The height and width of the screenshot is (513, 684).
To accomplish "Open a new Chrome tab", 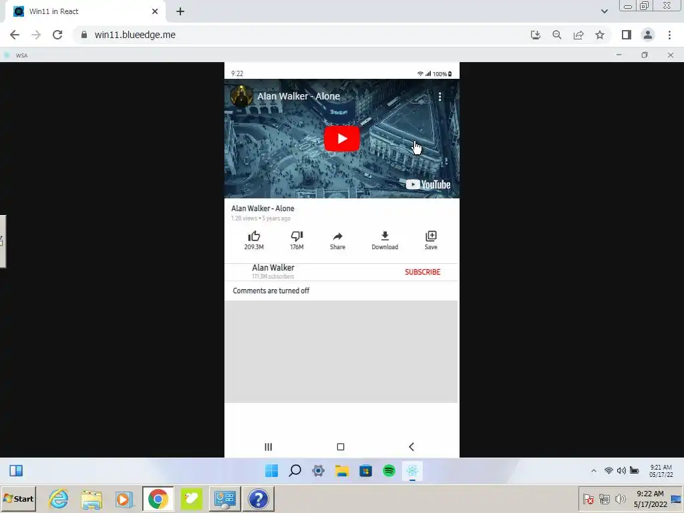I will pos(180,12).
